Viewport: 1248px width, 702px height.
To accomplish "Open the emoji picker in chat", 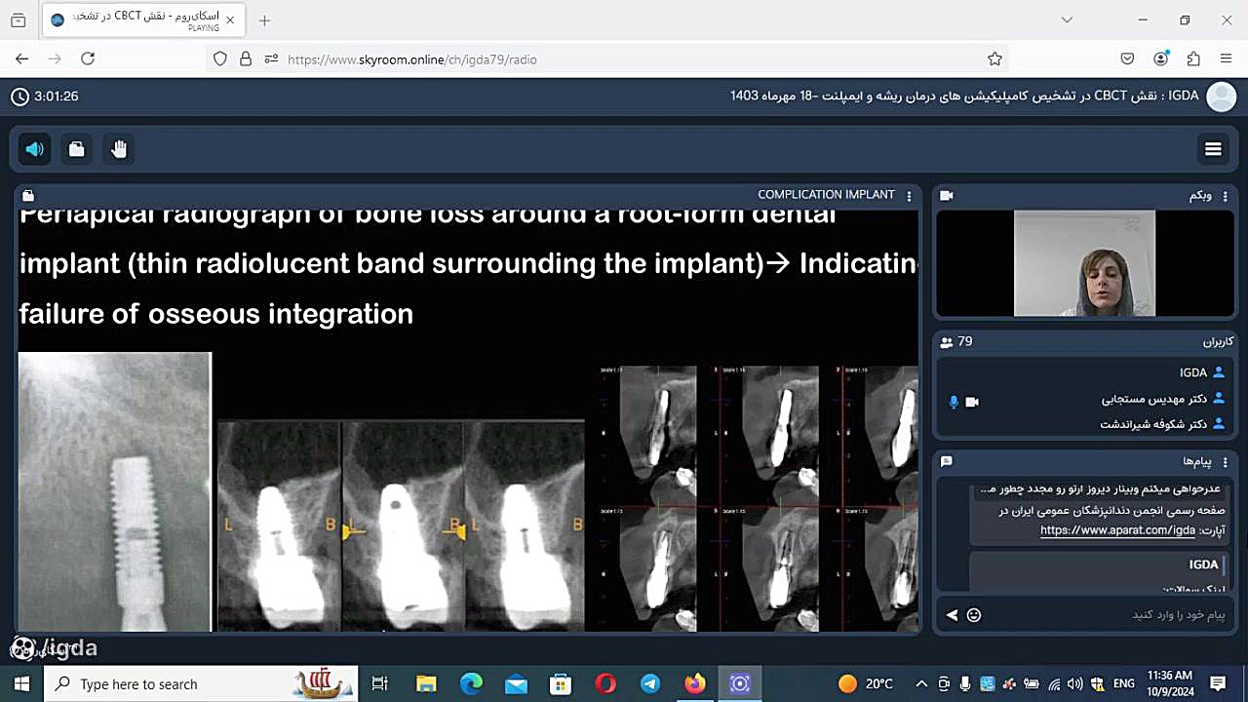I will (973, 615).
